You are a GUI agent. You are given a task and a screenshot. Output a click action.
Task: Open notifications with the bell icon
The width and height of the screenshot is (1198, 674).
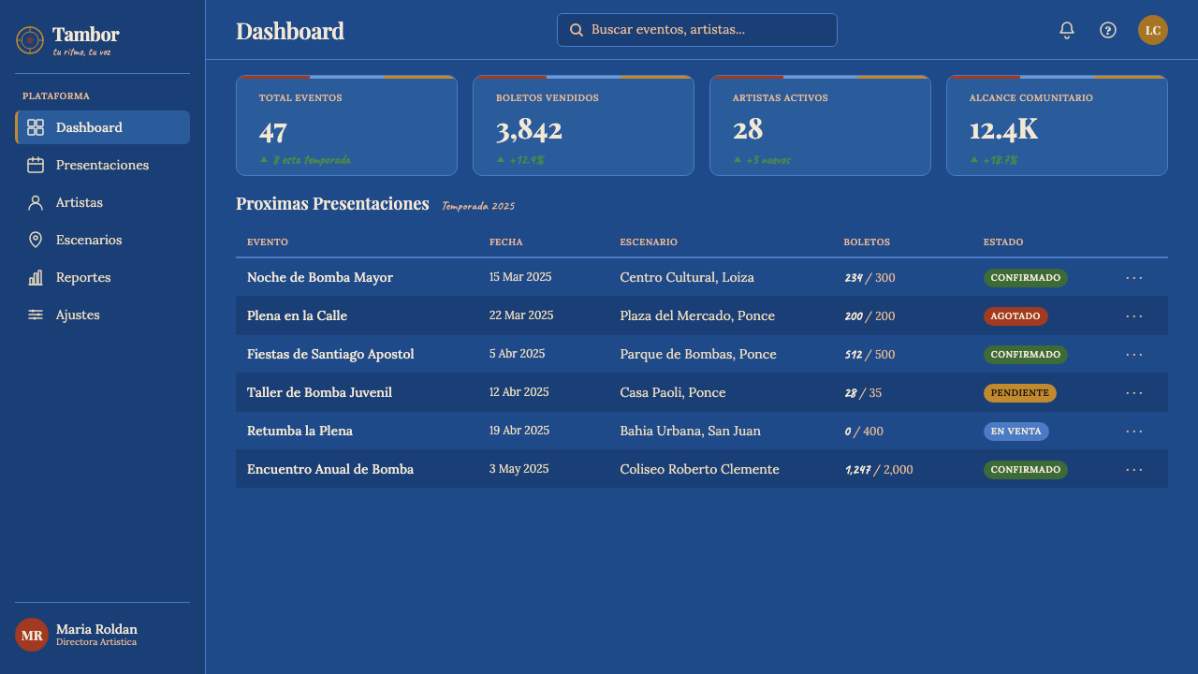click(x=1067, y=30)
